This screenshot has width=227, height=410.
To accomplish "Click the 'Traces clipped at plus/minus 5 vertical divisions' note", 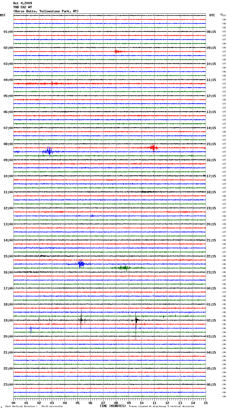I will [x=161, y=406].
